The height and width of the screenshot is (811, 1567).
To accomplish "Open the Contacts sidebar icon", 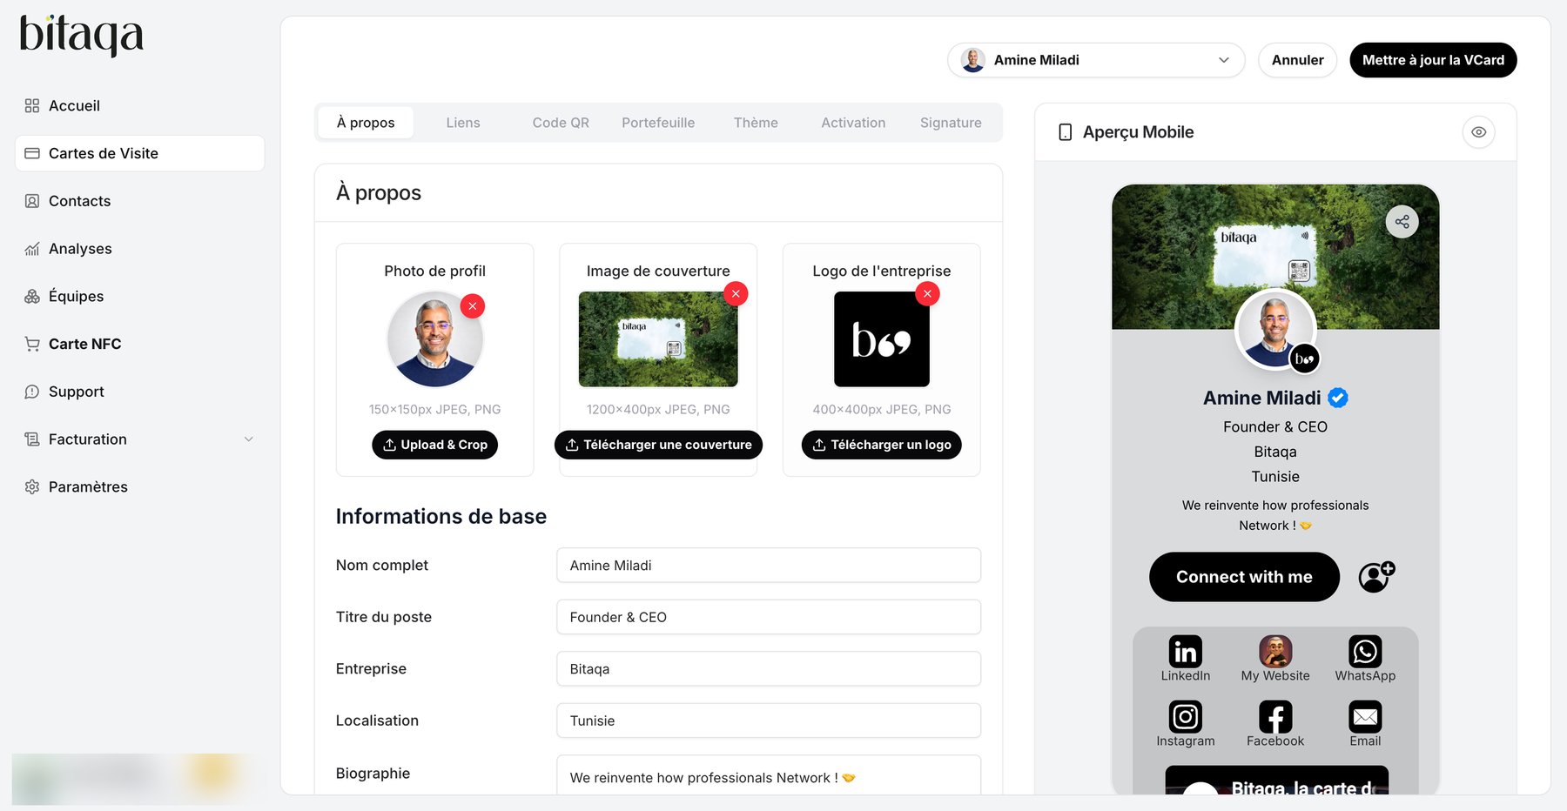I will point(32,201).
